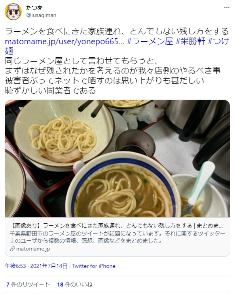Image resolution: width=235 pixels, height=294 pixels.
Task: Click the matomame.jp domain in card footer
Action: (33, 249)
